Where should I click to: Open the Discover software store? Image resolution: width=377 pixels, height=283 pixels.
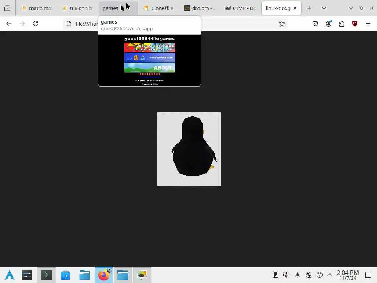(66, 275)
